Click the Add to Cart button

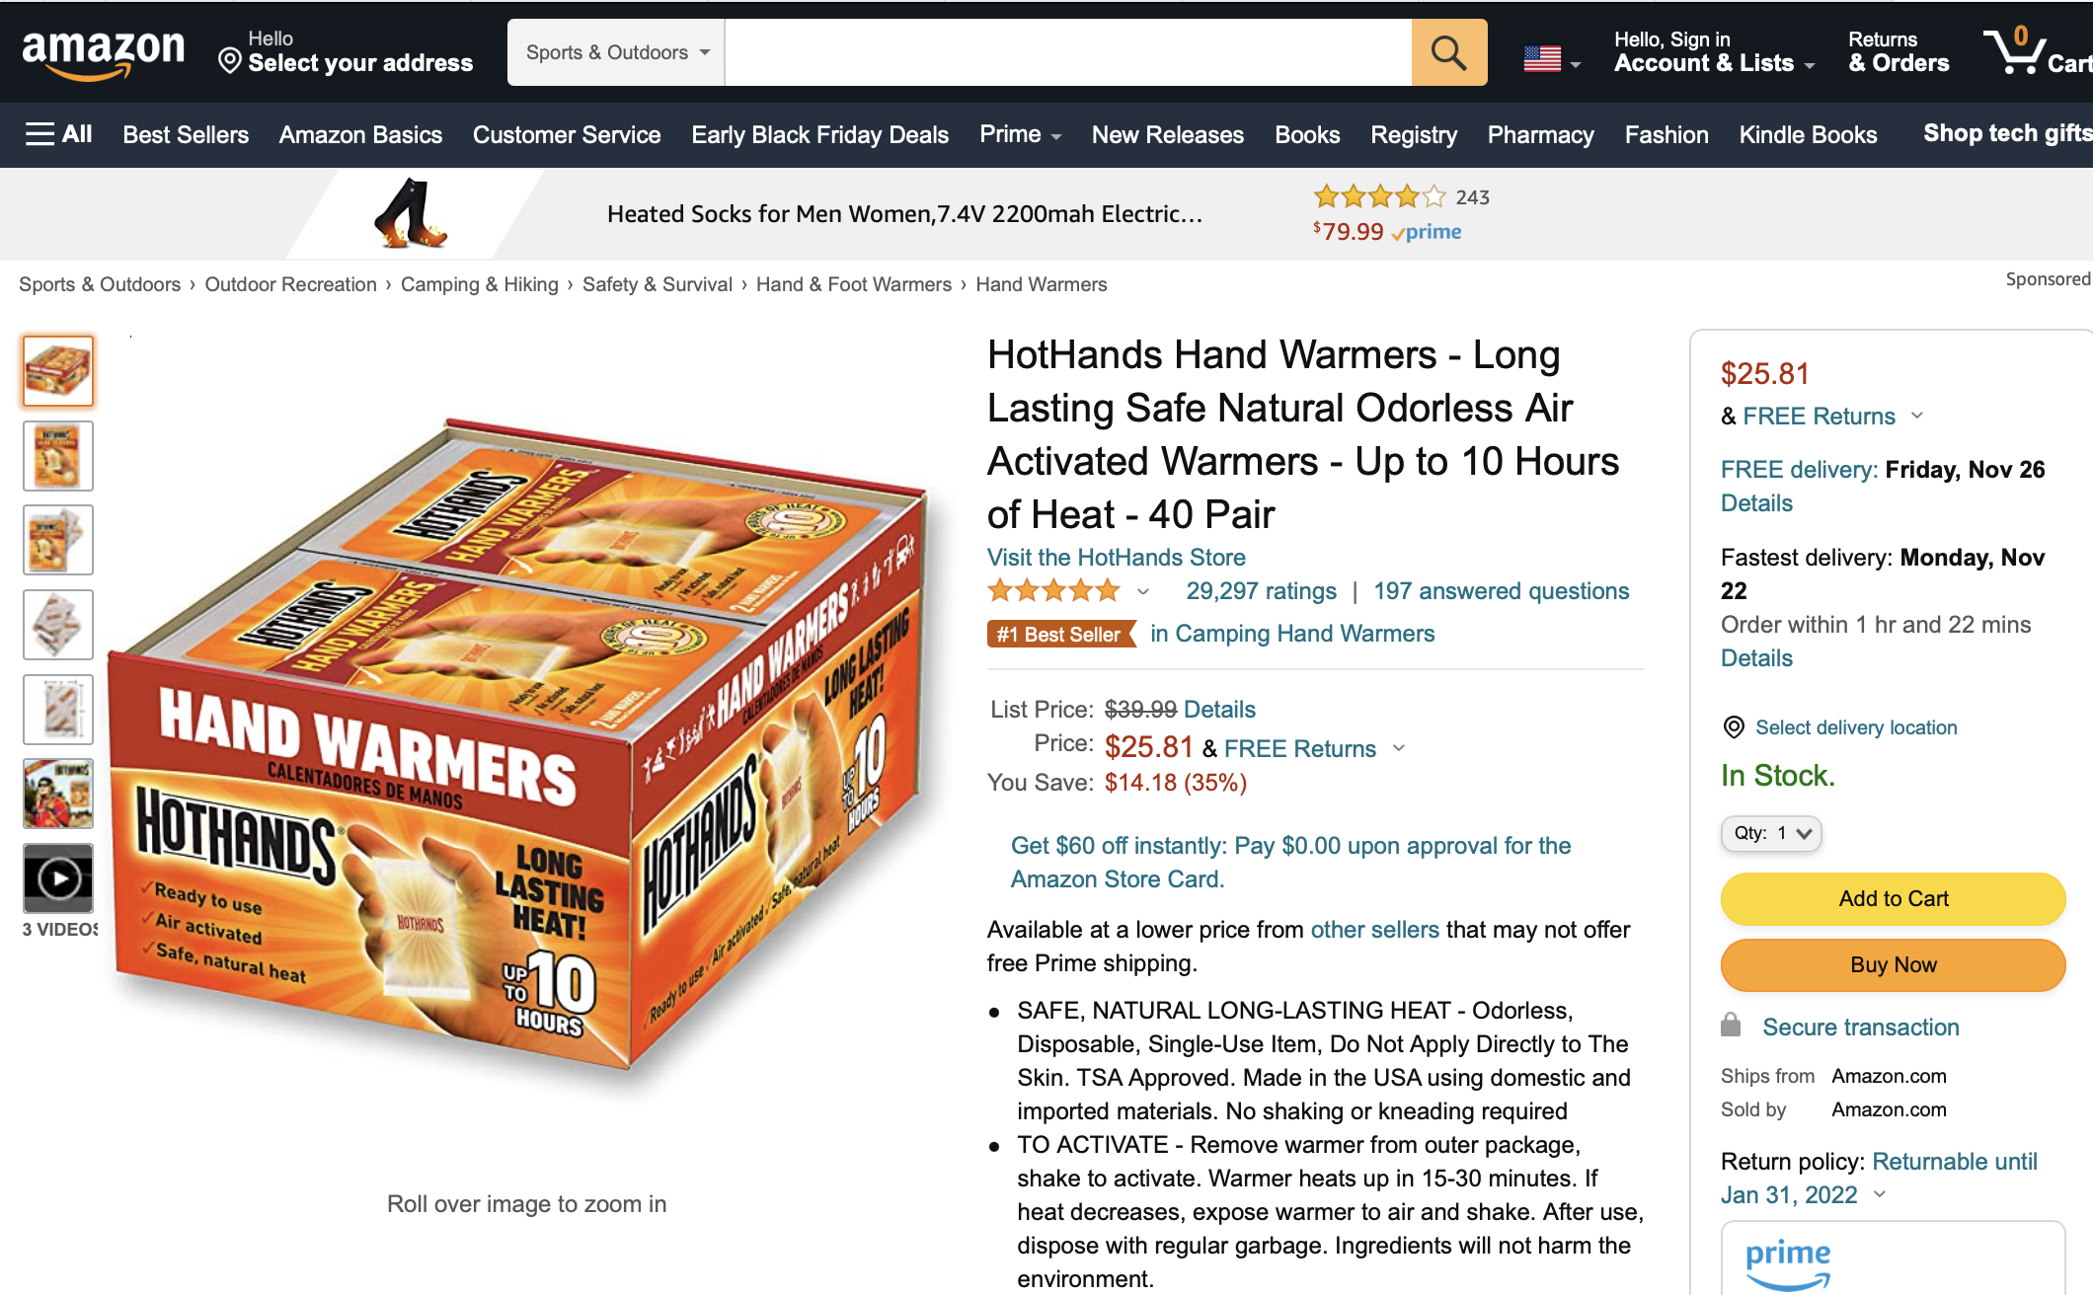[1893, 898]
